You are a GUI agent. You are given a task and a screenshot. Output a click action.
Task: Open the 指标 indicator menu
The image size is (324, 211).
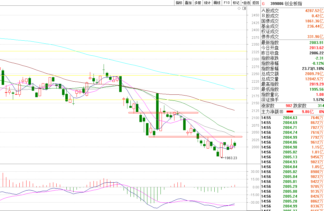[179, 3]
